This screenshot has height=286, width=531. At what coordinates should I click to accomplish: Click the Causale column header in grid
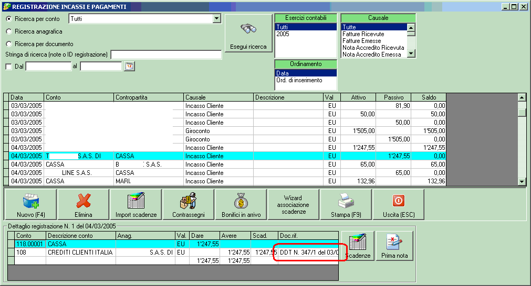(x=218, y=97)
